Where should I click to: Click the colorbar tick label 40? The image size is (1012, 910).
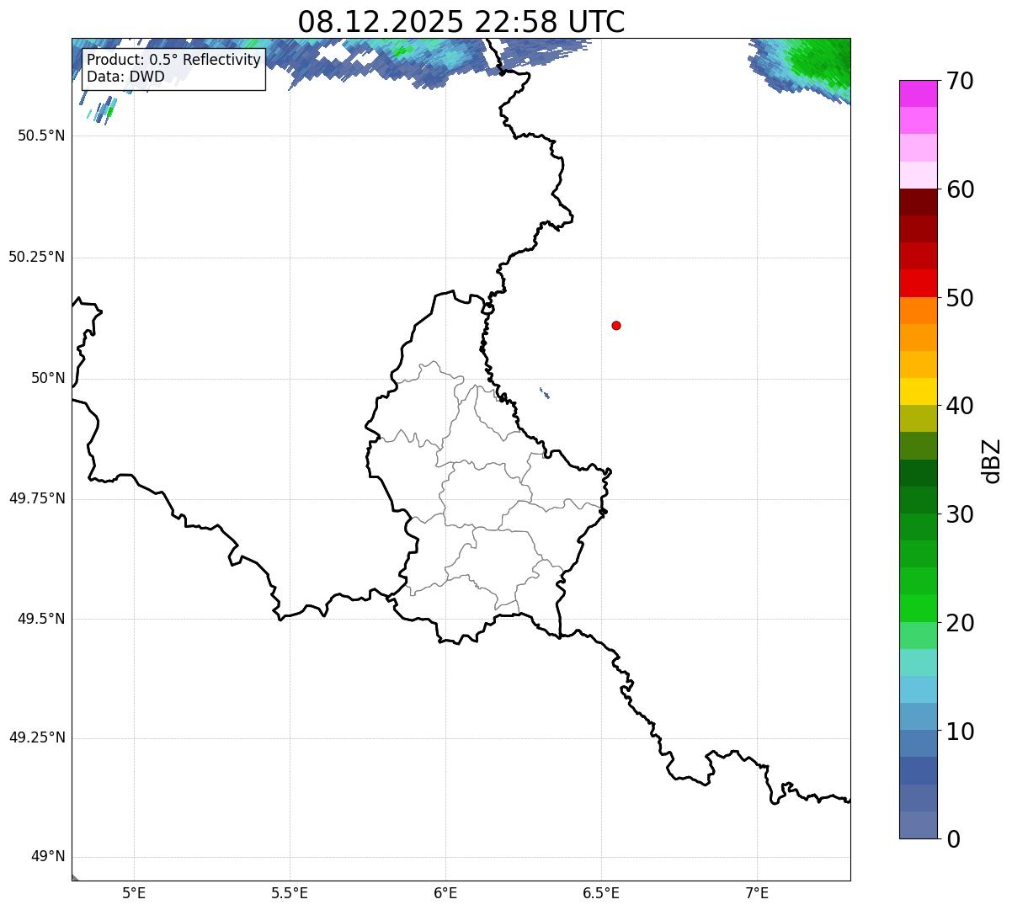point(960,406)
